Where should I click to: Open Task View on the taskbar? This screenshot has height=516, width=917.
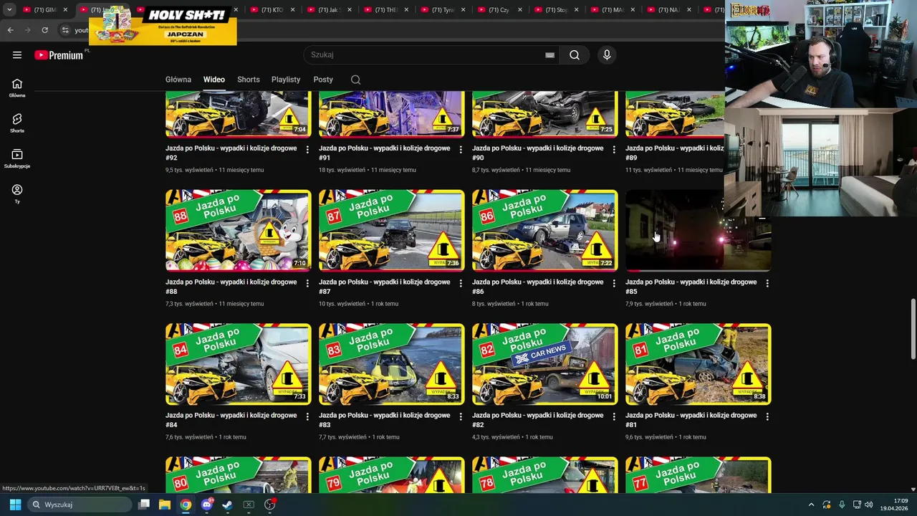[144, 505]
